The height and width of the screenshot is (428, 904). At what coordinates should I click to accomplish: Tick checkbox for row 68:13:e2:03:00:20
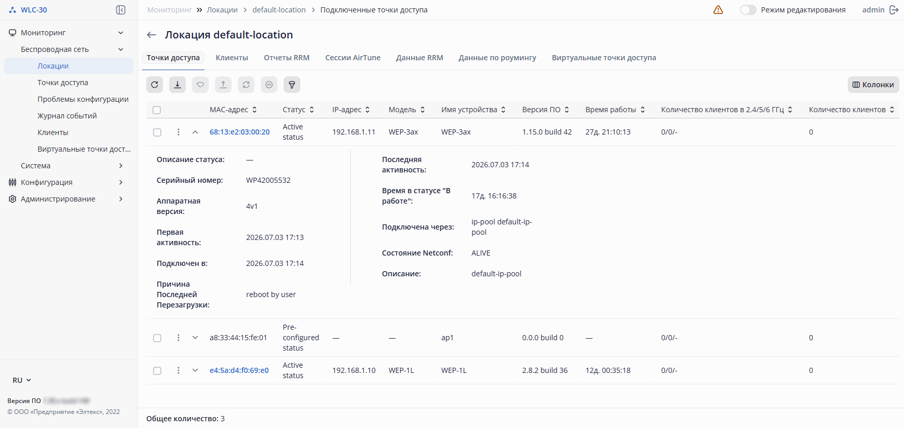coord(157,132)
